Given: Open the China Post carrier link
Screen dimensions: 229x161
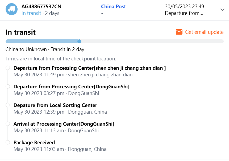Looking at the screenshot, I should pos(114,6).
